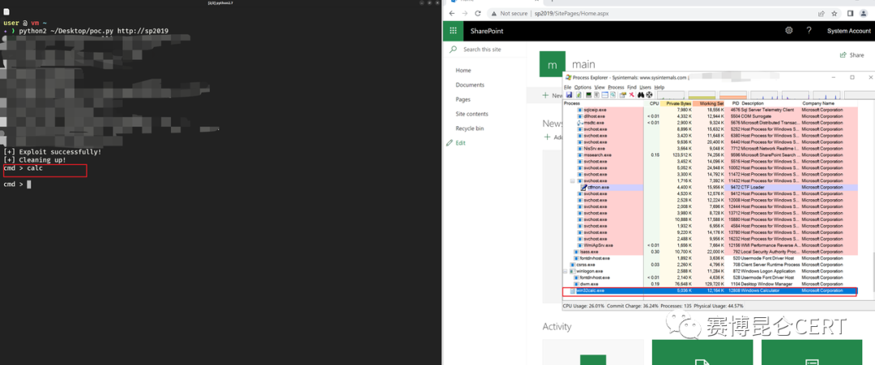
Task: Click the binoculars Find Handle icon
Action: coord(641,95)
